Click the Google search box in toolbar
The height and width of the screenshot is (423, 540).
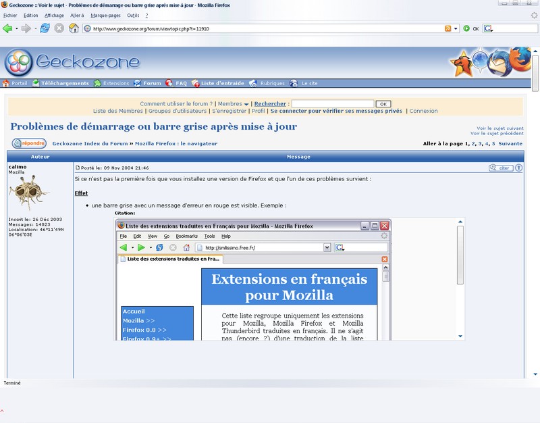tap(515, 28)
